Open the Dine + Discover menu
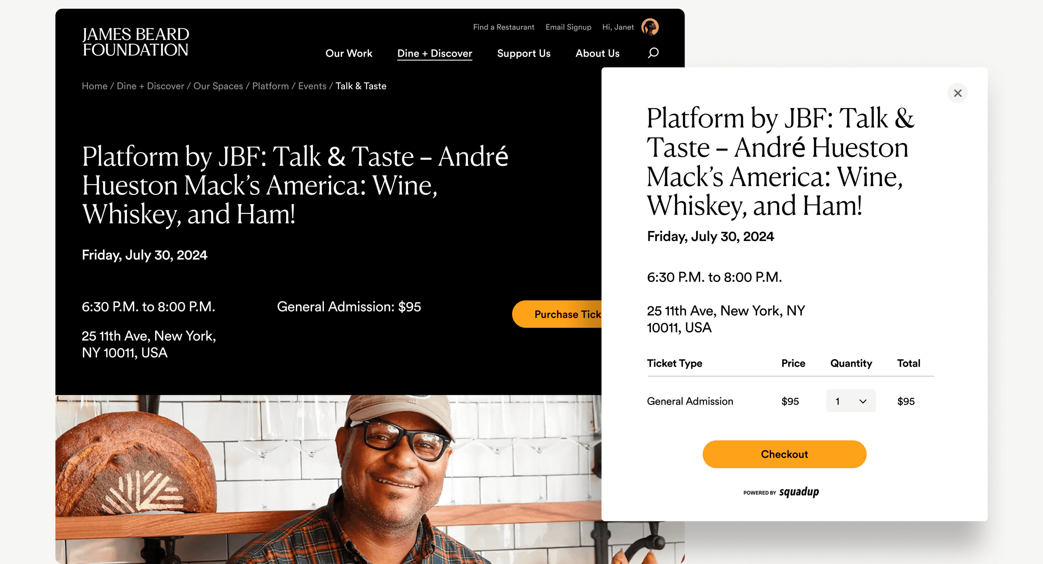The width and height of the screenshot is (1043, 564). click(x=435, y=53)
